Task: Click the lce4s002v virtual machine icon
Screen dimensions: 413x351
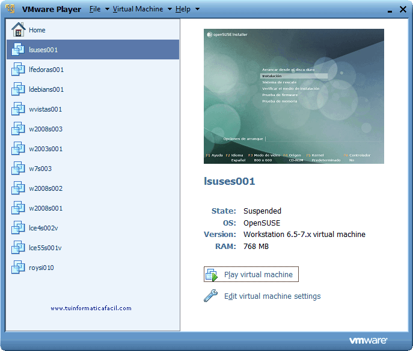Action: click(x=18, y=227)
